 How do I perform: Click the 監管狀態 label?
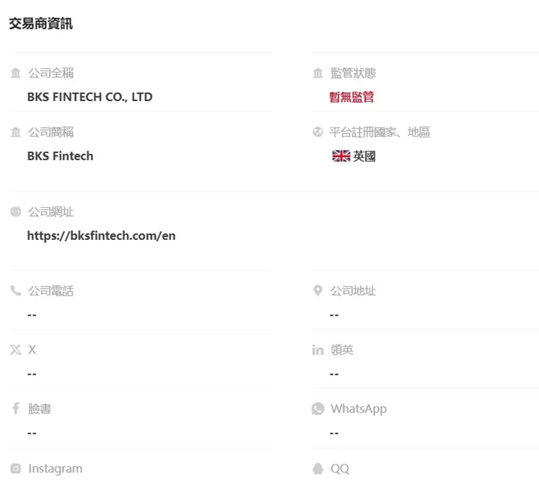tap(353, 73)
